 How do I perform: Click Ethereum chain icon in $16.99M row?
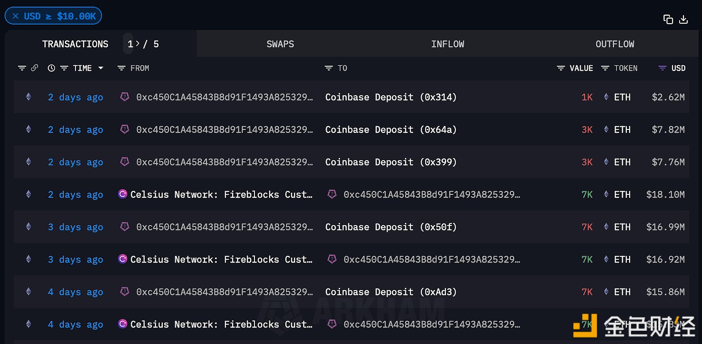click(x=29, y=226)
